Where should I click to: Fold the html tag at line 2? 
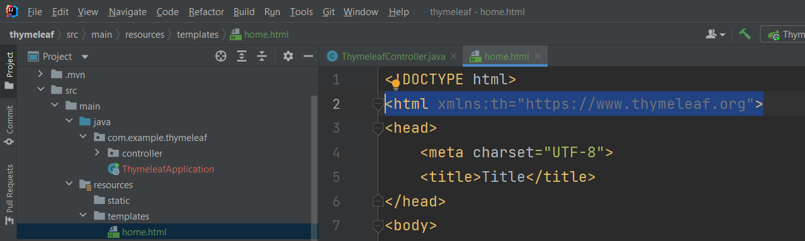coord(378,104)
